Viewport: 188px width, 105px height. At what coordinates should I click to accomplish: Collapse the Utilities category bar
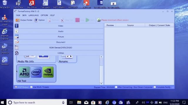pyautogui.click(x=59, y=53)
